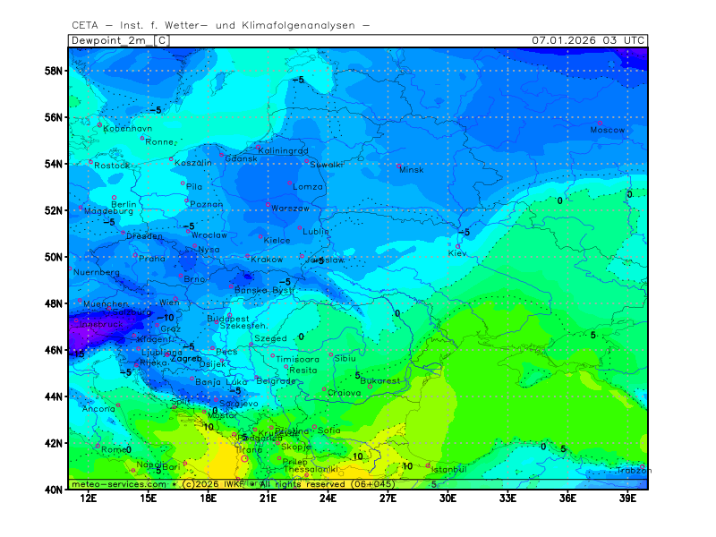Click the Berlin city label
The image size is (716, 537).
coord(124,204)
